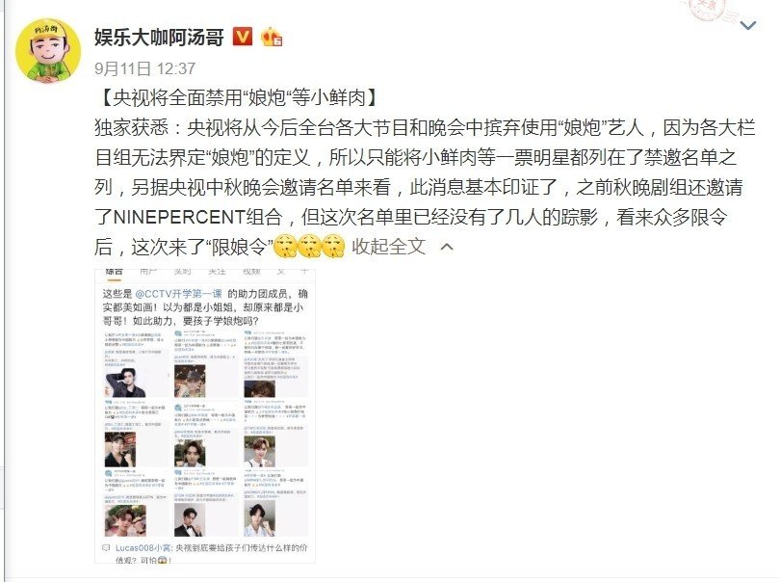This screenshot has width=780, height=582.
Task: Click the up chevron beside 收起全文
Action: point(447,247)
